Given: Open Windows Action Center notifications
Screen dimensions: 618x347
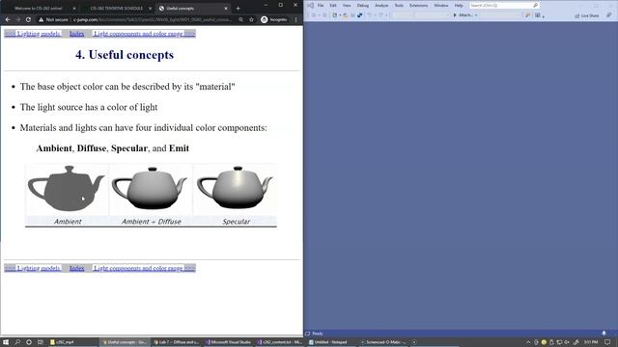Looking at the screenshot, I should click(607, 342).
